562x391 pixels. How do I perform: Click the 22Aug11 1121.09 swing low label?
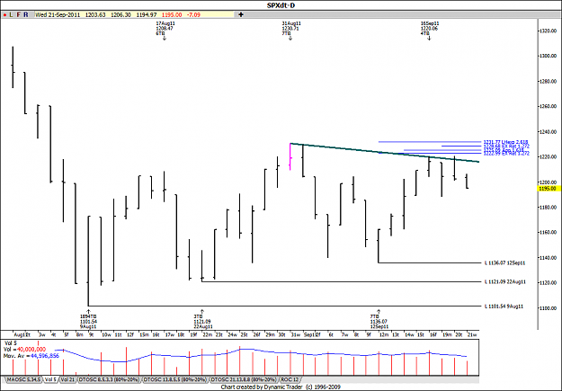(x=203, y=322)
